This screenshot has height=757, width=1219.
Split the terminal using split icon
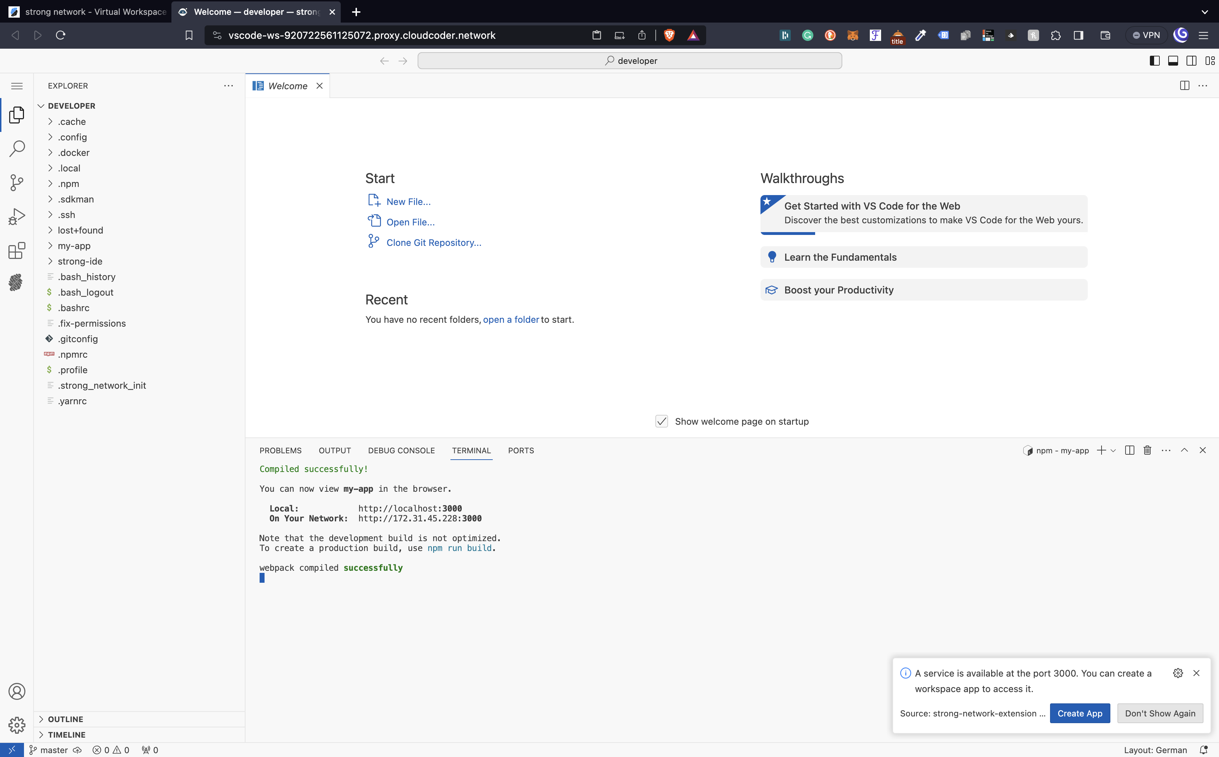click(1129, 450)
